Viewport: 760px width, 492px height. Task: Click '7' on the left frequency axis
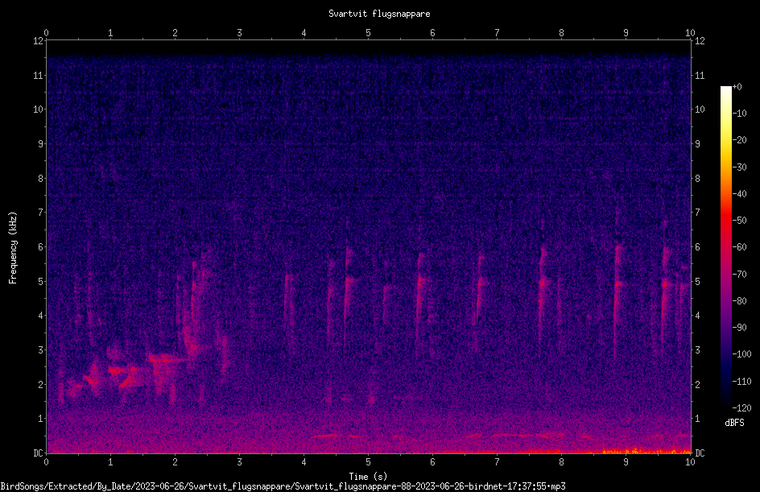click(x=40, y=213)
